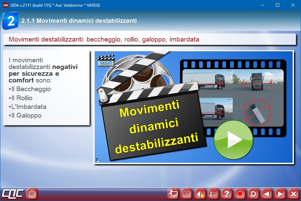Click the globe icon beside CQC logo
Screen dimensions: 301x201
[32, 194]
